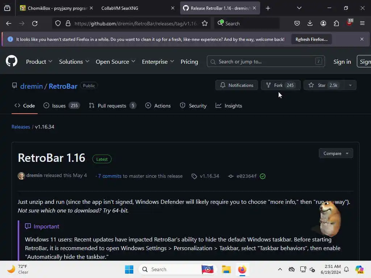Open the Star lists dropdown arrow
This screenshot has width=371, height=278.
(x=350, y=85)
